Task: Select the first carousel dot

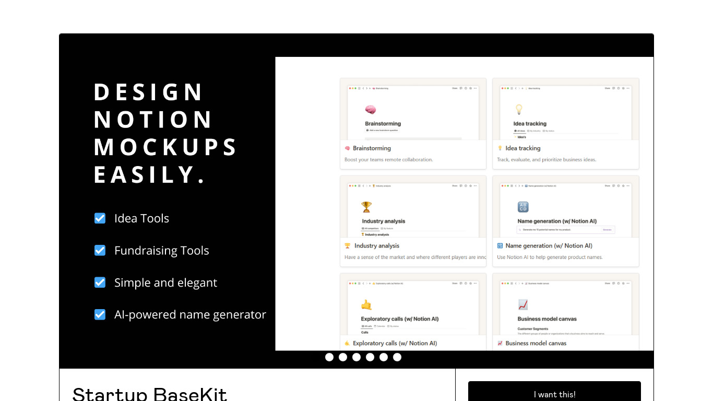Action: (329, 357)
